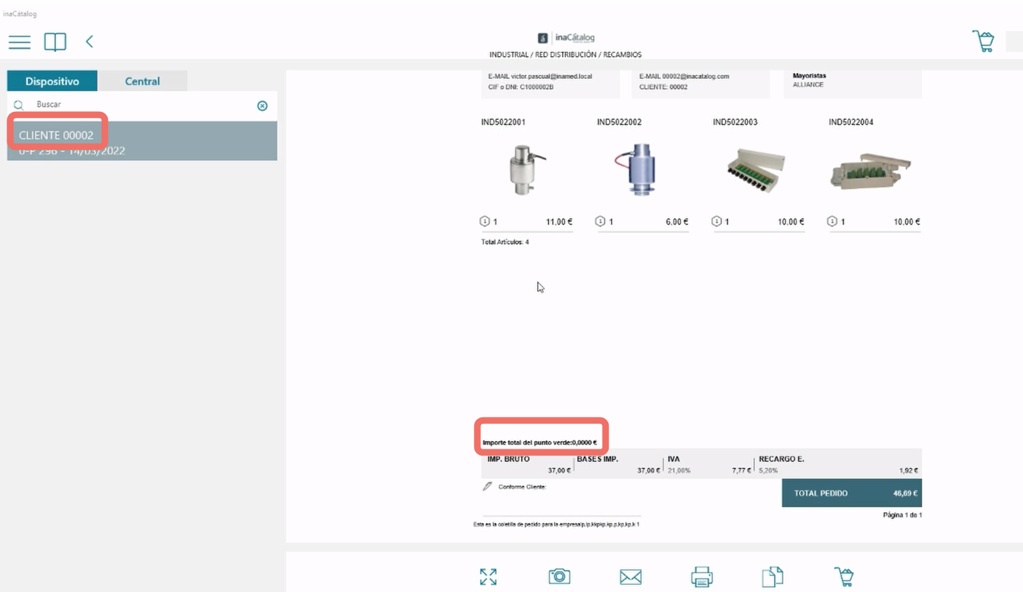This screenshot has width=1023, height=592.
Task: Switch to the Central tab
Action: tap(143, 81)
